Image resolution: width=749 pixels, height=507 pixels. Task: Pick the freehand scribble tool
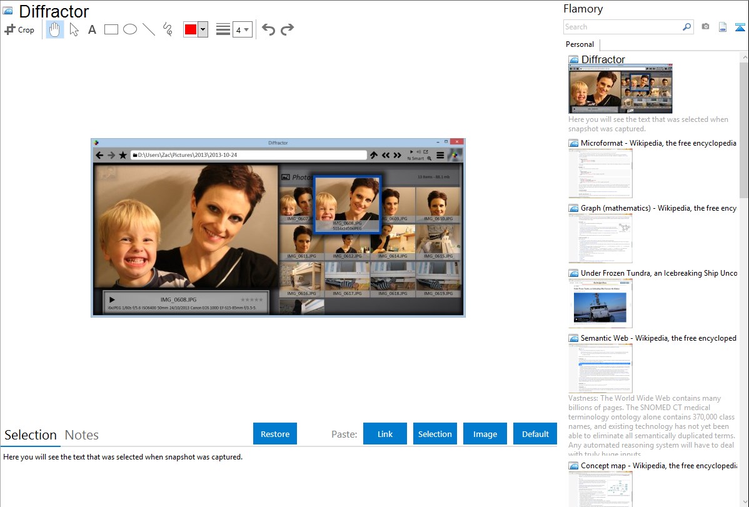168,29
